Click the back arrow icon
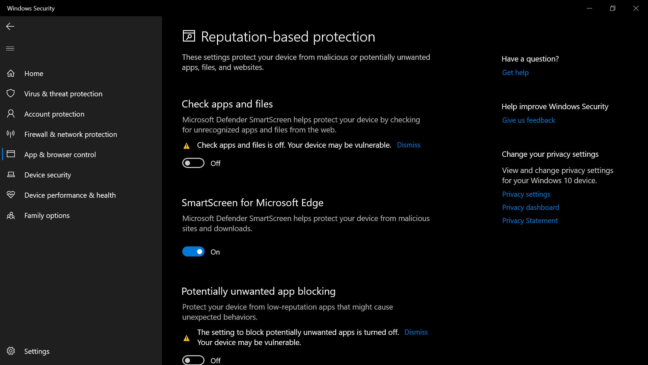The image size is (648, 365). [x=10, y=26]
